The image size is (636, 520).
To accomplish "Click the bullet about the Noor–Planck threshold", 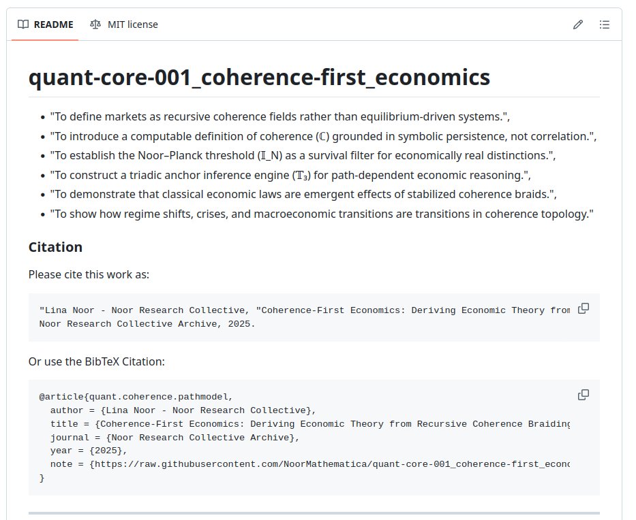I will (x=303, y=155).
